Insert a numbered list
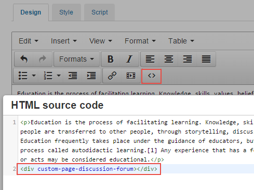This screenshot has height=190, width=254. 48,76
